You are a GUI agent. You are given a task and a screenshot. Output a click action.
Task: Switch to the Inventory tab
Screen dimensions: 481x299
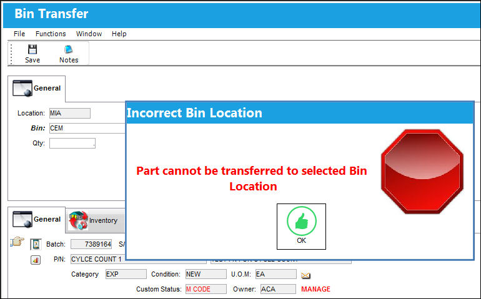click(95, 220)
